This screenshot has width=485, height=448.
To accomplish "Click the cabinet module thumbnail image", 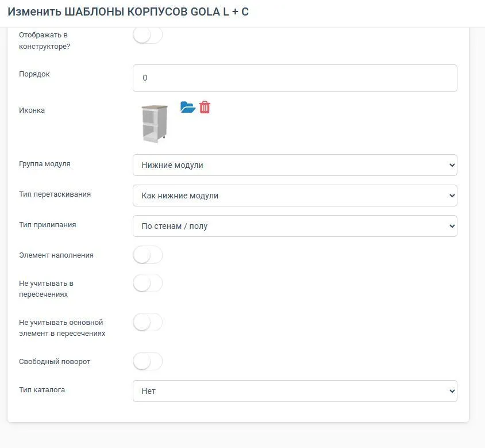I will coord(155,124).
